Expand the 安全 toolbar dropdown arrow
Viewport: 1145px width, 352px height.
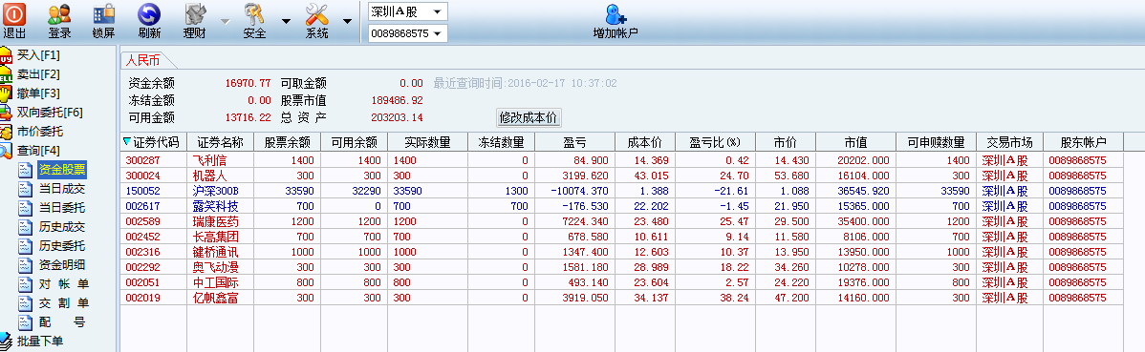tap(286, 21)
